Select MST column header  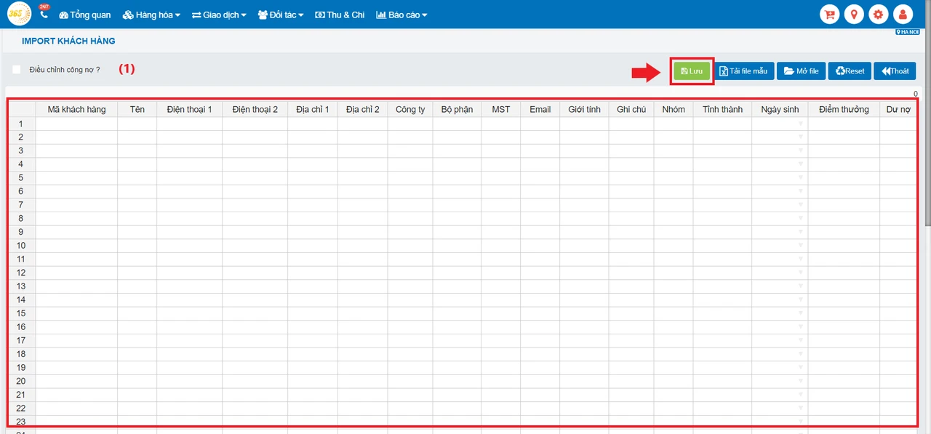(501, 110)
